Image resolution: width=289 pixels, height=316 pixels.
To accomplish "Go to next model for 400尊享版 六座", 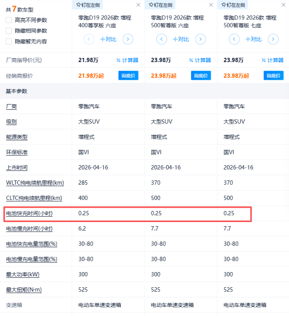I will [128, 39].
